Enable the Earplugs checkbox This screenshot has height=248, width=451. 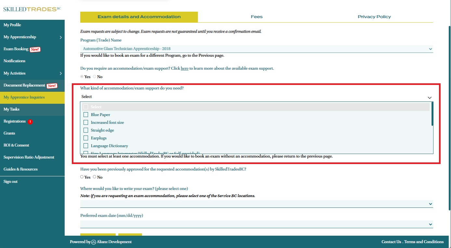pos(86,138)
